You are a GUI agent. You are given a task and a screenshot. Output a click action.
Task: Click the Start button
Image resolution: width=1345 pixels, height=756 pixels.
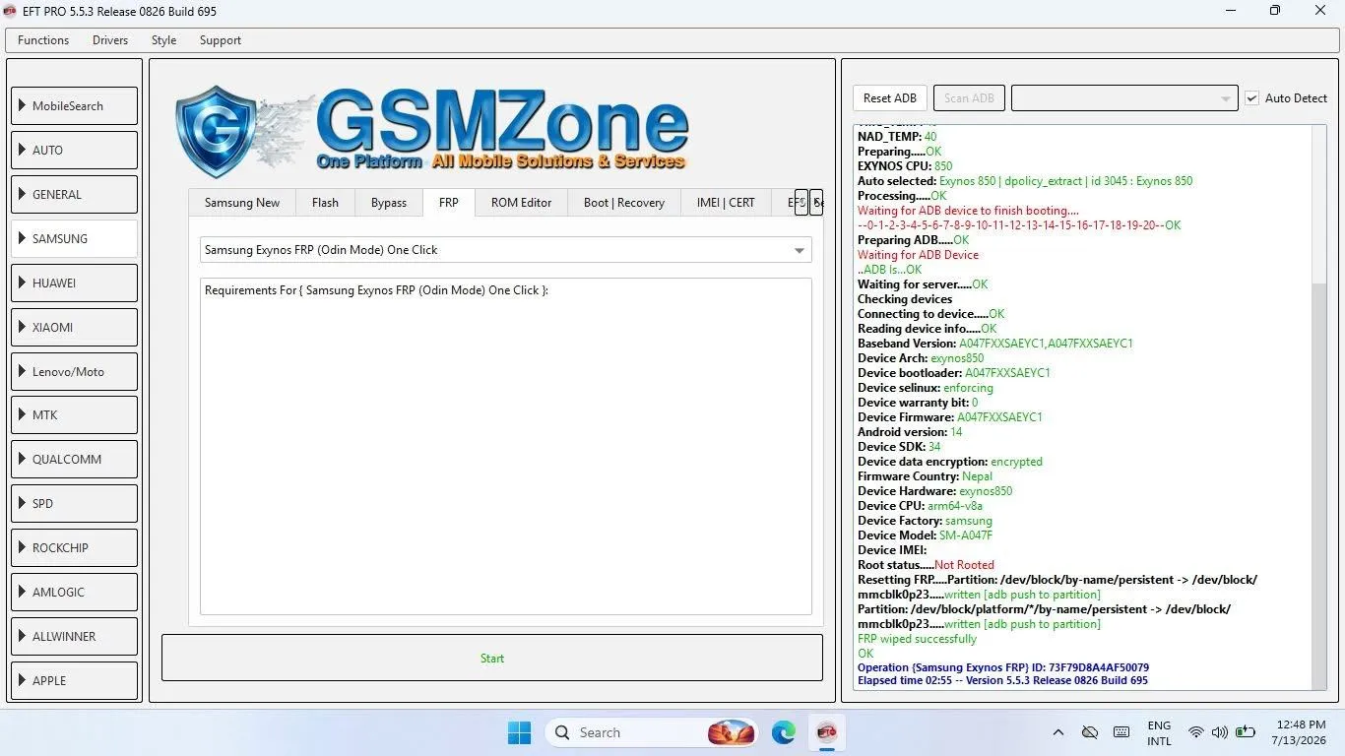click(492, 658)
